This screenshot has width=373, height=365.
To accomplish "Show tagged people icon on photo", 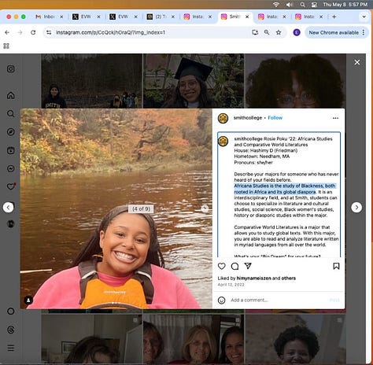I will click(28, 300).
